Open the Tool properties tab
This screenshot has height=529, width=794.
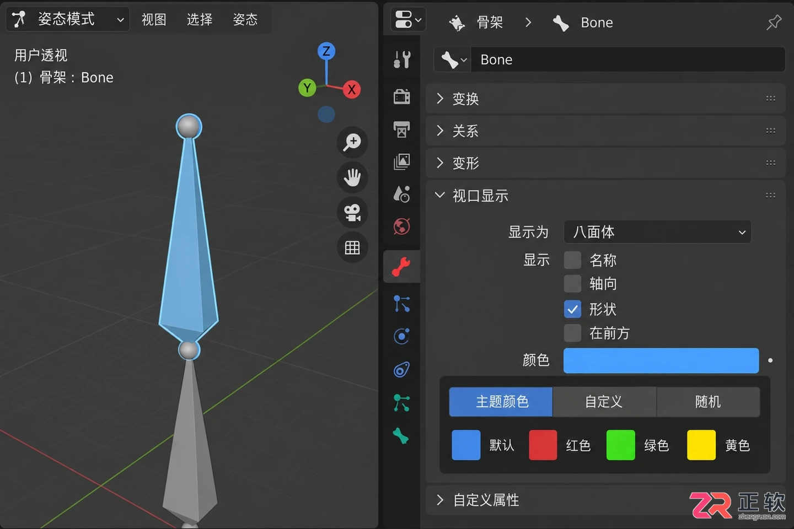click(x=402, y=60)
